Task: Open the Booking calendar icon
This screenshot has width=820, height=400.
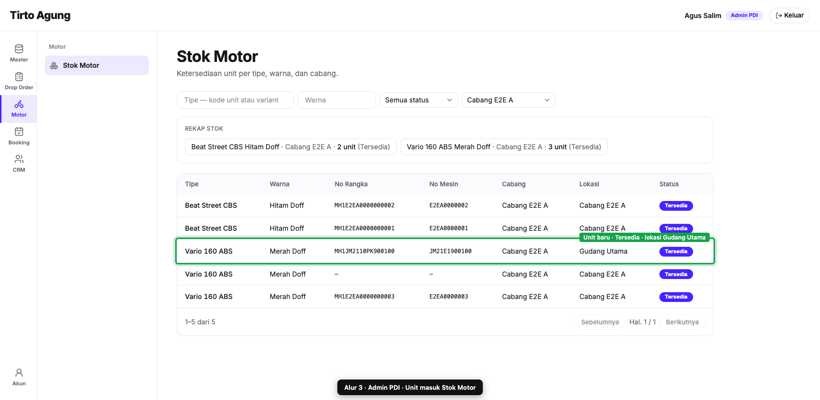Action: (19, 132)
